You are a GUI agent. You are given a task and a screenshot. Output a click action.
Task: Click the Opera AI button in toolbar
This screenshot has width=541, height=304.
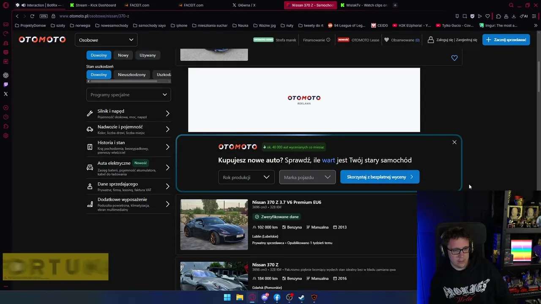click(524, 16)
